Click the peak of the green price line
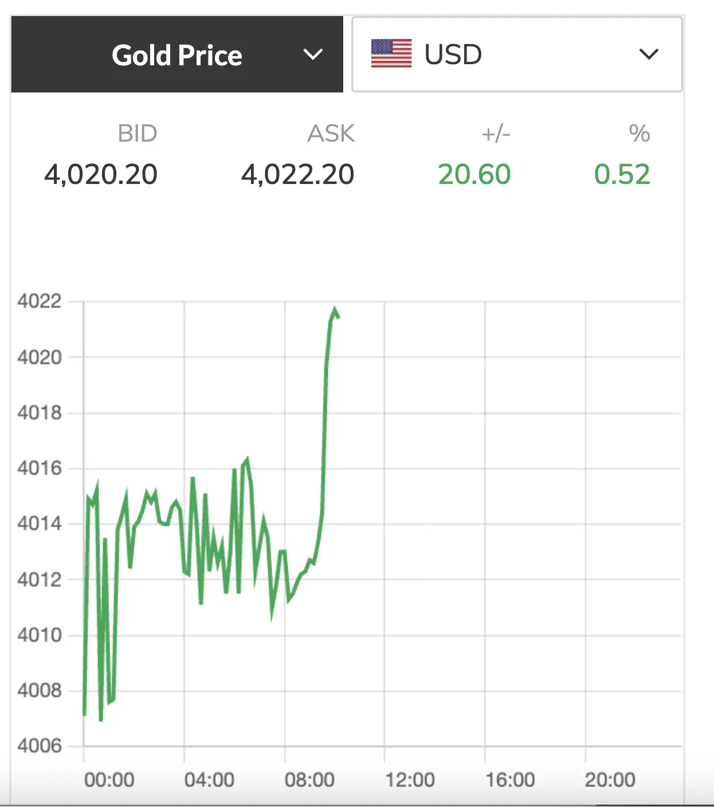714x807 pixels. 335,310
